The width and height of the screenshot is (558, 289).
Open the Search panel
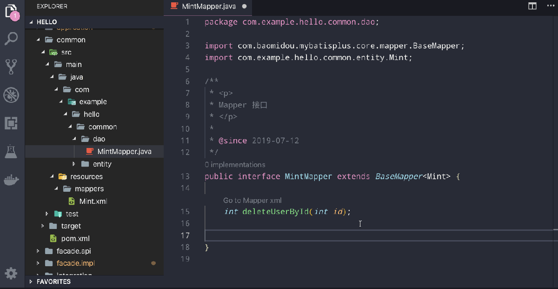click(12, 39)
